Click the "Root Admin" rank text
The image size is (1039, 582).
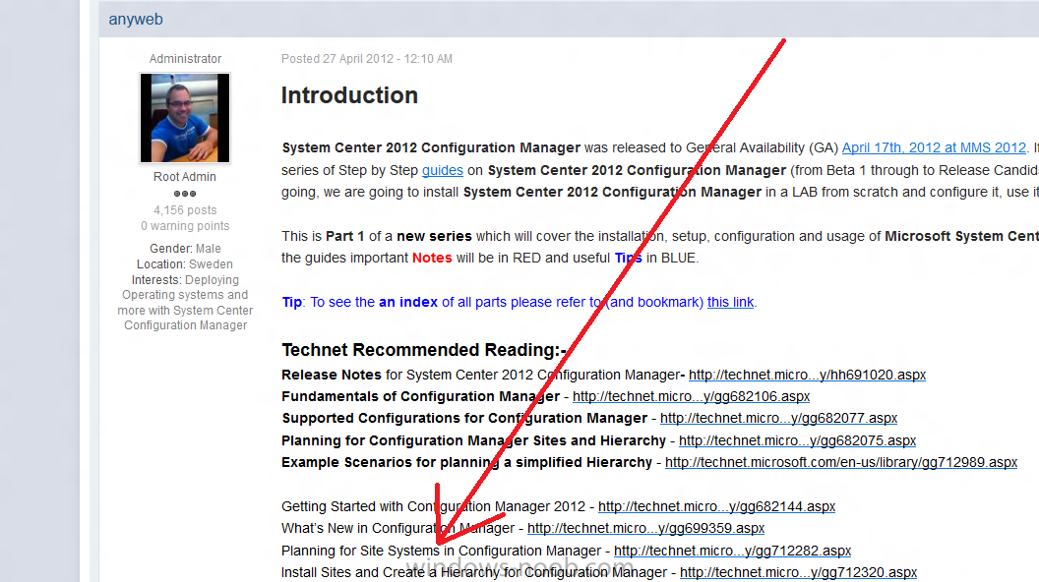pyautogui.click(x=185, y=177)
